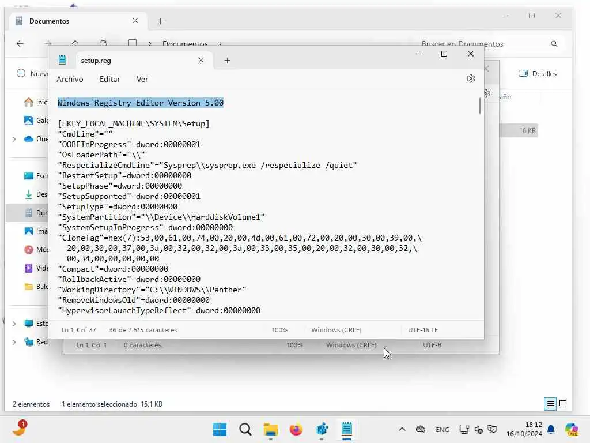Image resolution: width=590 pixels, height=443 pixels.
Task: Open Notepad settings gear icon
Action: pyautogui.click(x=470, y=78)
